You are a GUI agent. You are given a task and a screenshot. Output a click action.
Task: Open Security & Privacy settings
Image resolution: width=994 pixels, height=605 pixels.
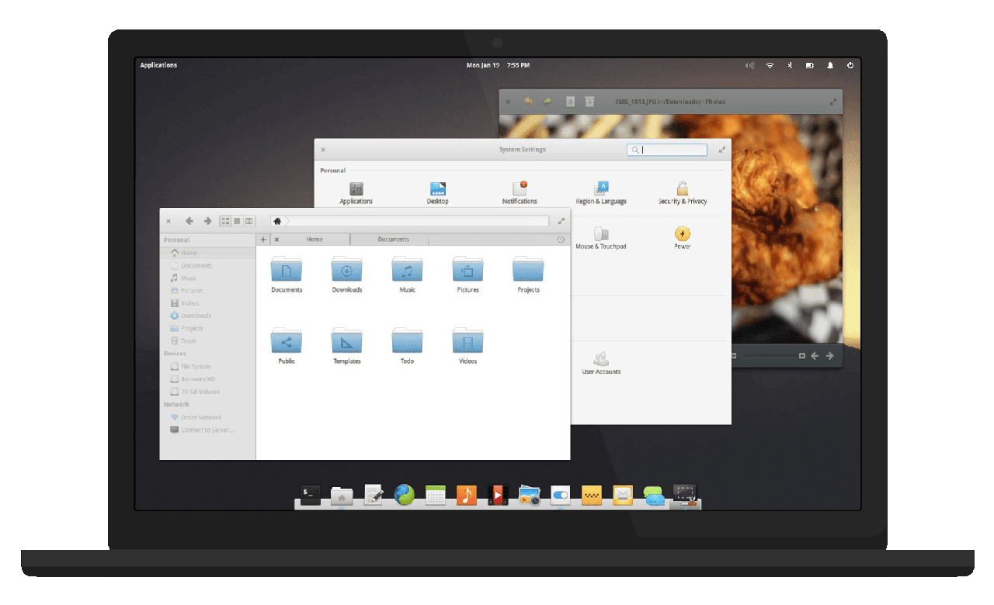682,189
